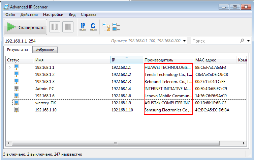Click Samsung Electronics Co. manufacturer cell
Image resolution: width=254 pixels, height=160 pixels.
(168, 110)
